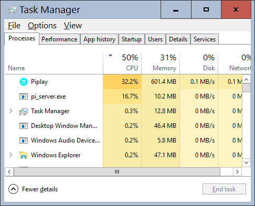The image size is (255, 206).
Task: Select the Desktop Window Man... process name
Action: (64, 126)
